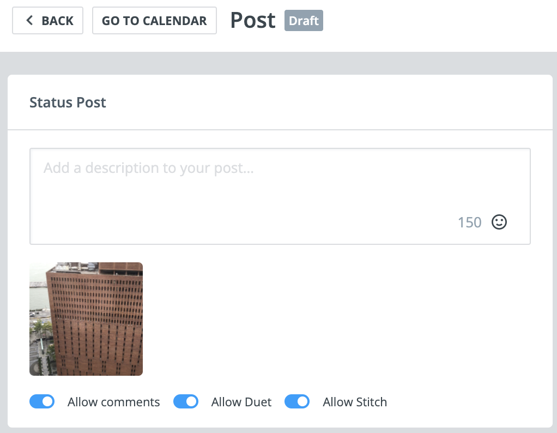Screen dimensions: 557x433
Task: Click the 'Add a description' placeholder text
Action: (x=148, y=168)
